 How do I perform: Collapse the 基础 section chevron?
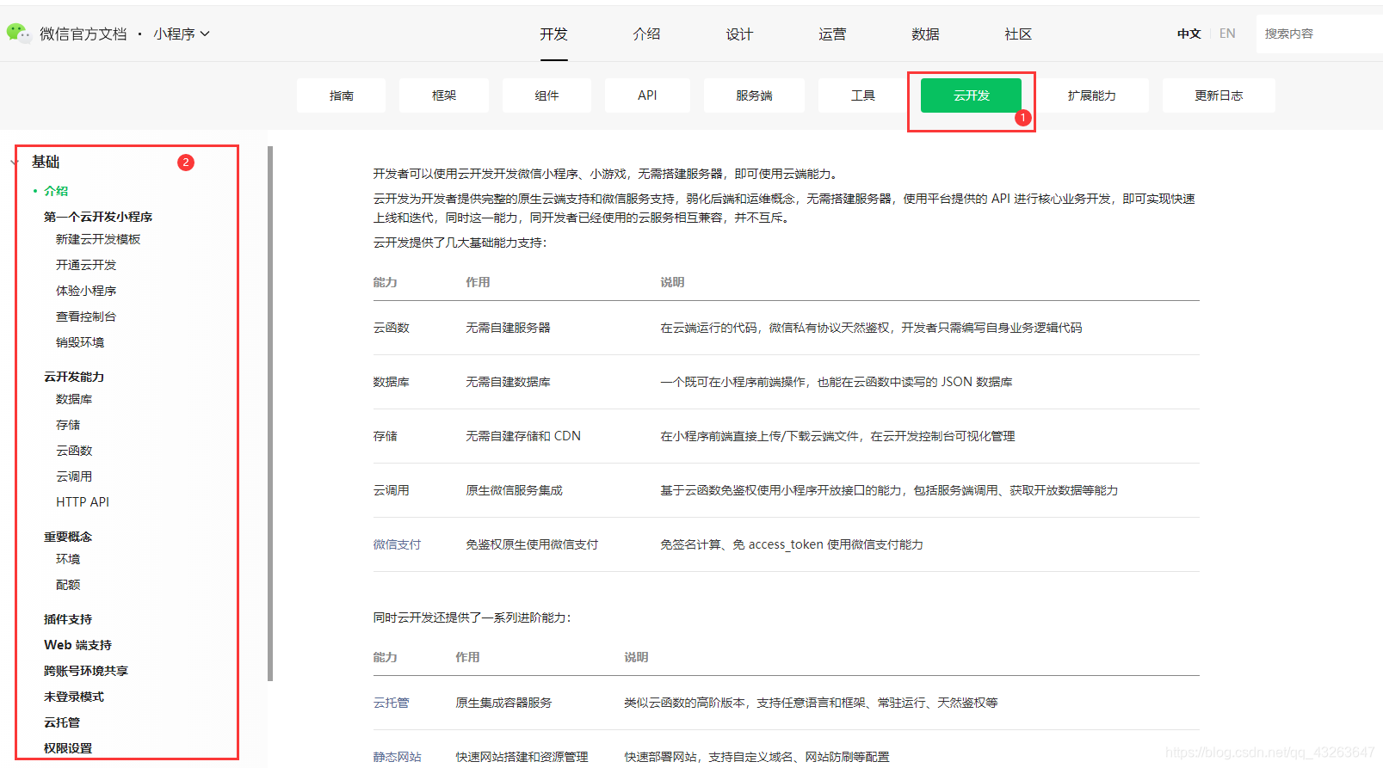click(14, 162)
